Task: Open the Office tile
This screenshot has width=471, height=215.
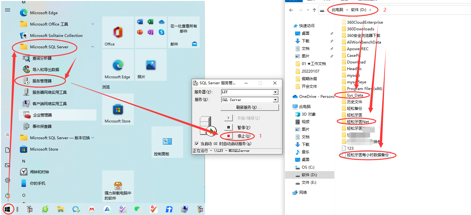Action: click(118, 32)
